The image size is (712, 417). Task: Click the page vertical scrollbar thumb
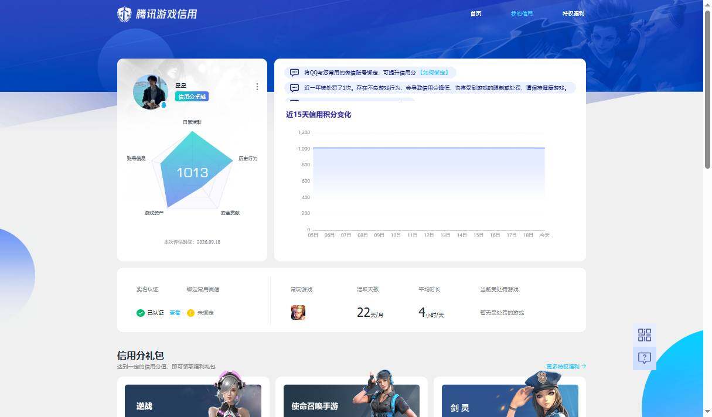(707, 89)
